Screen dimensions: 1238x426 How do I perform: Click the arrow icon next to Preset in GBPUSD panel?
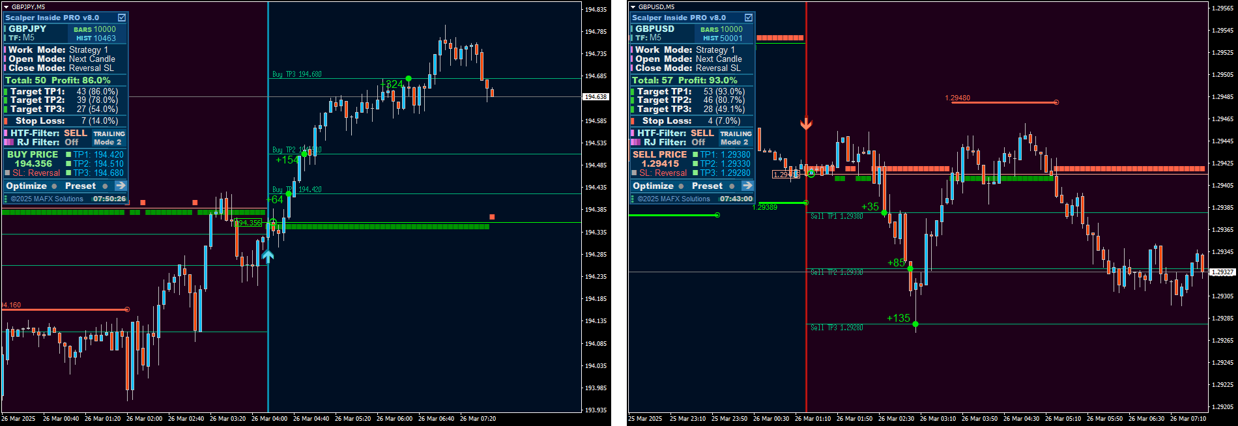click(747, 186)
